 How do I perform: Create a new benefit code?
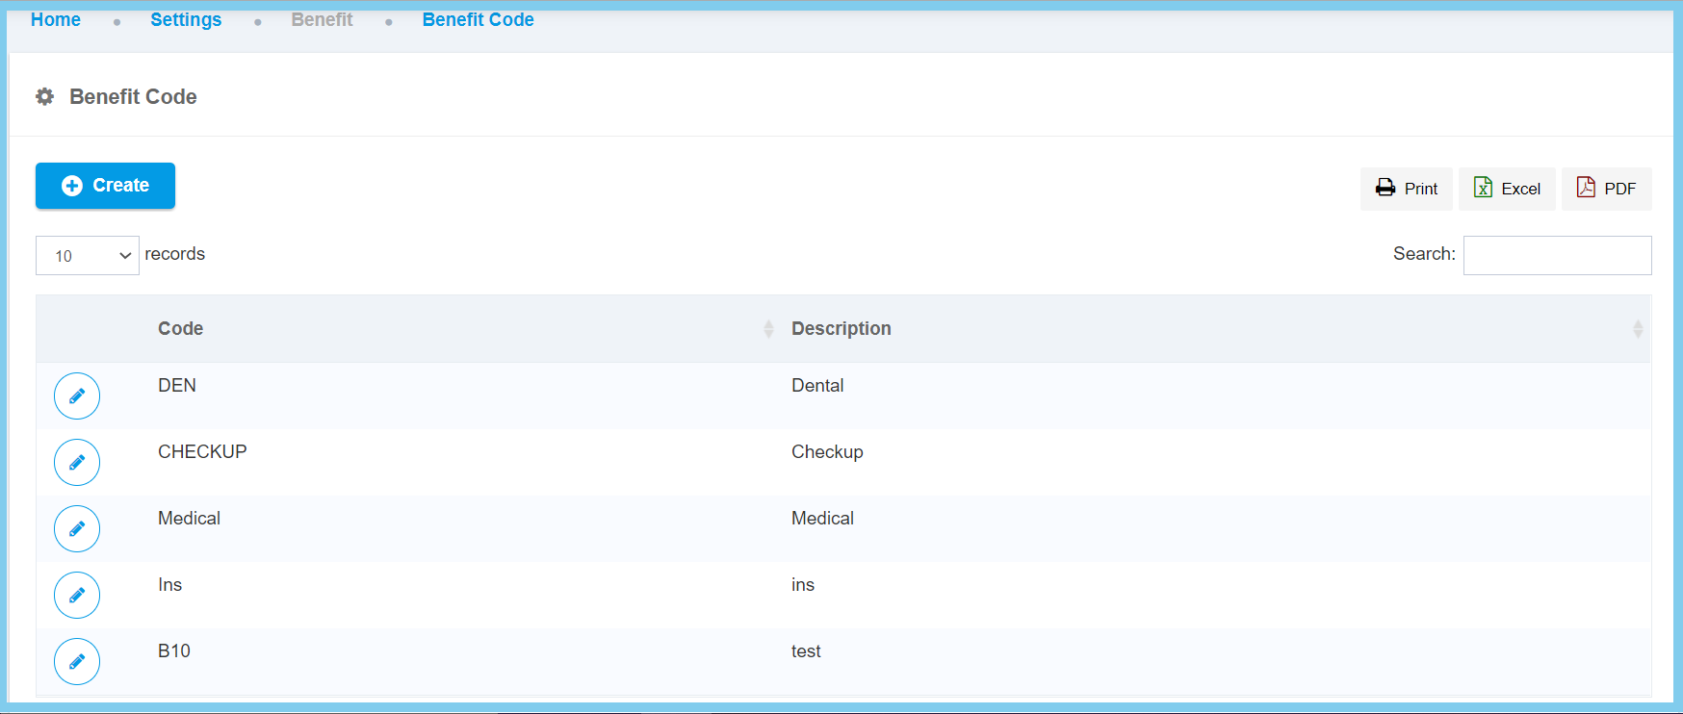pyautogui.click(x=105, y=186)
